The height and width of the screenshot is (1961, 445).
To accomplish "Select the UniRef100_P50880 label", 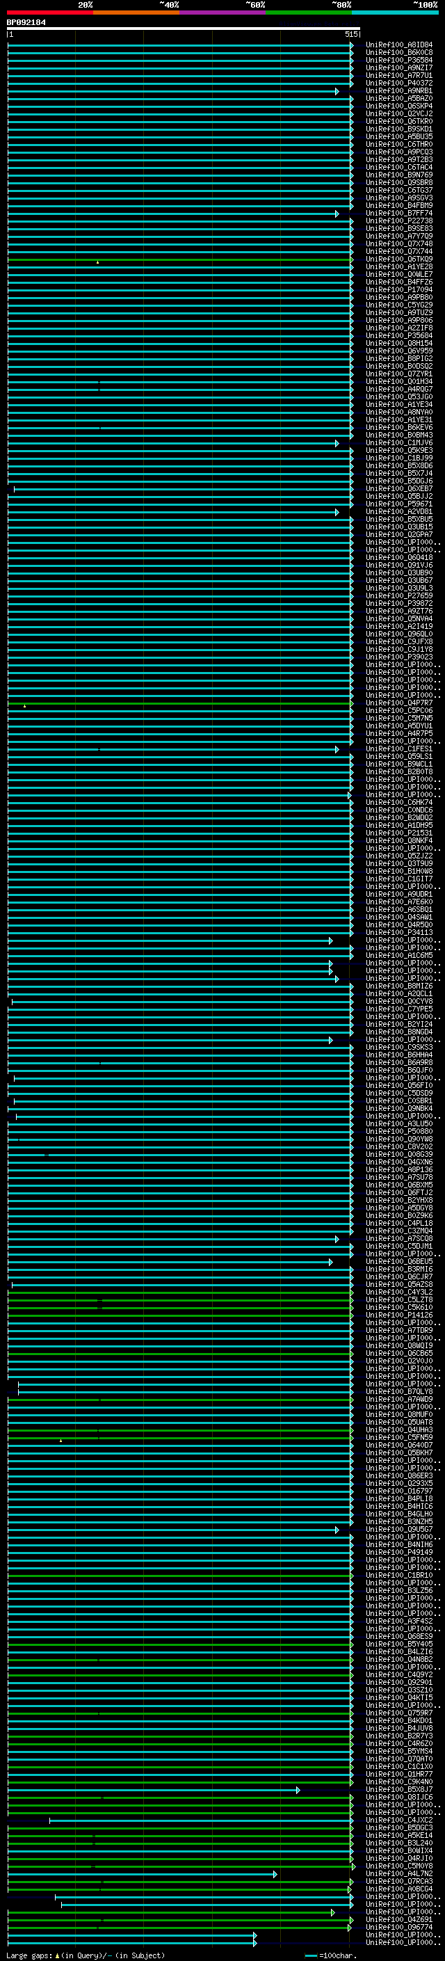I will (398, 1131).
